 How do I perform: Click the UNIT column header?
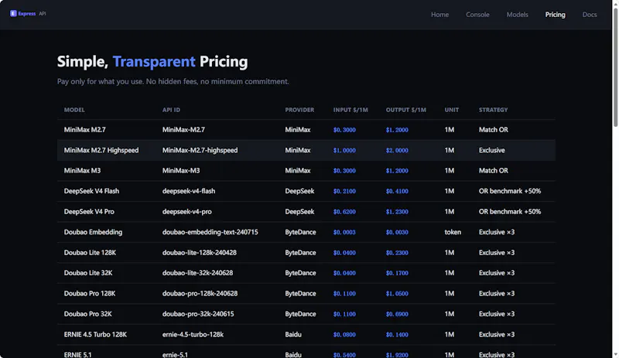pos(452,110)
